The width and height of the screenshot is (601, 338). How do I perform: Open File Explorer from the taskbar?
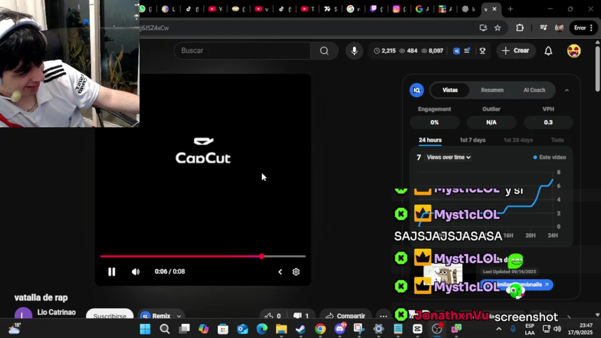[281, 329]
